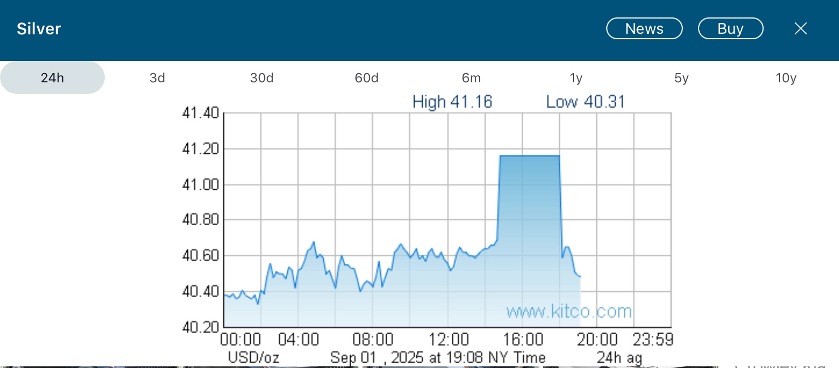Switch to the 30d chart range
Screen dimensions: 839x368
pyautogui.click(x=262, y=78)
